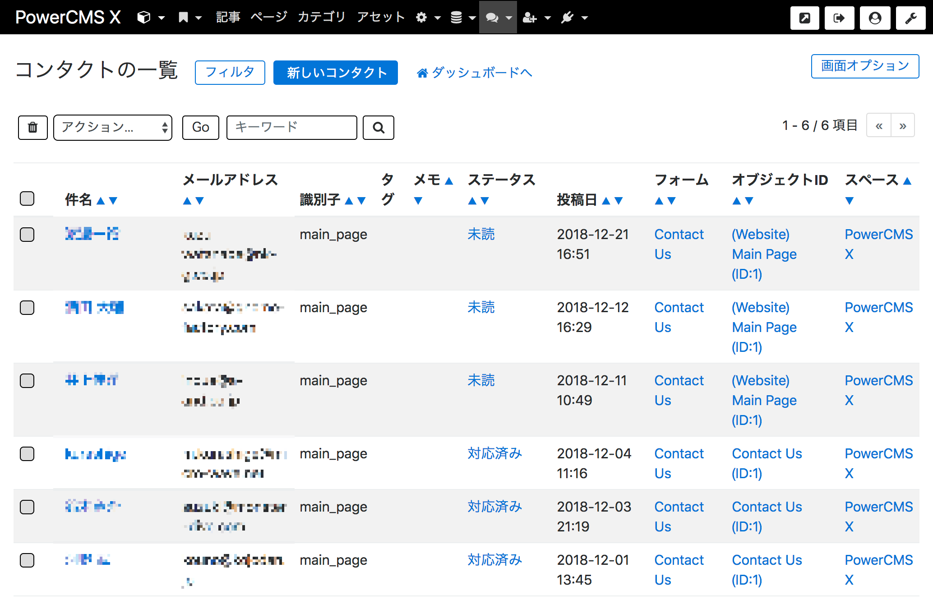Image resolution: width=933 pixels, height=600 pixels.
Task: Click the sign-out arrow icon
Action: pos(839,18)
